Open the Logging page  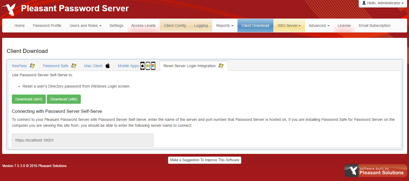click(201, 26)
